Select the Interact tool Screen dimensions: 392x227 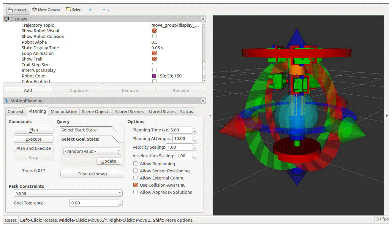[x=17, y=10]
